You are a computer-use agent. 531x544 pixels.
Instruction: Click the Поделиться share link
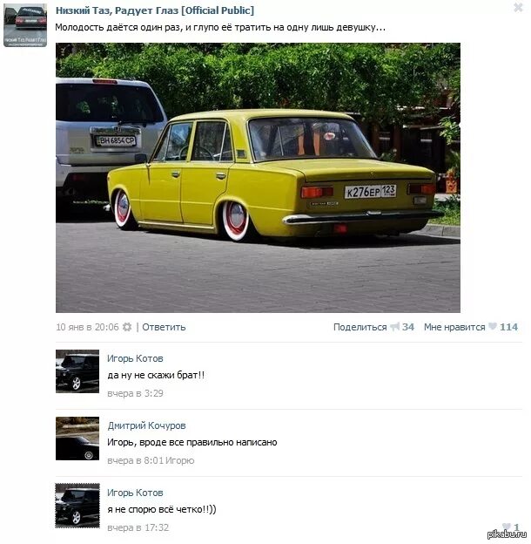coord(360,327)
